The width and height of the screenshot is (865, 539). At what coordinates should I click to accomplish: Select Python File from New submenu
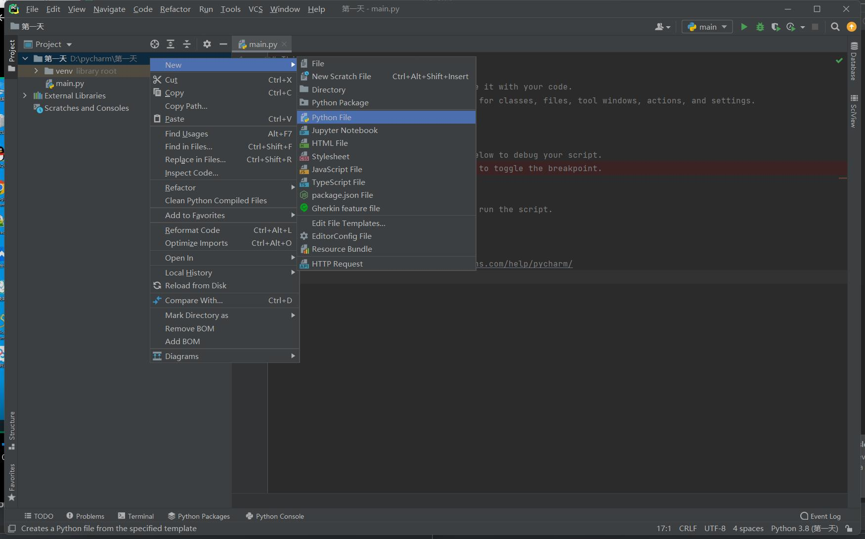click(332, 117)
